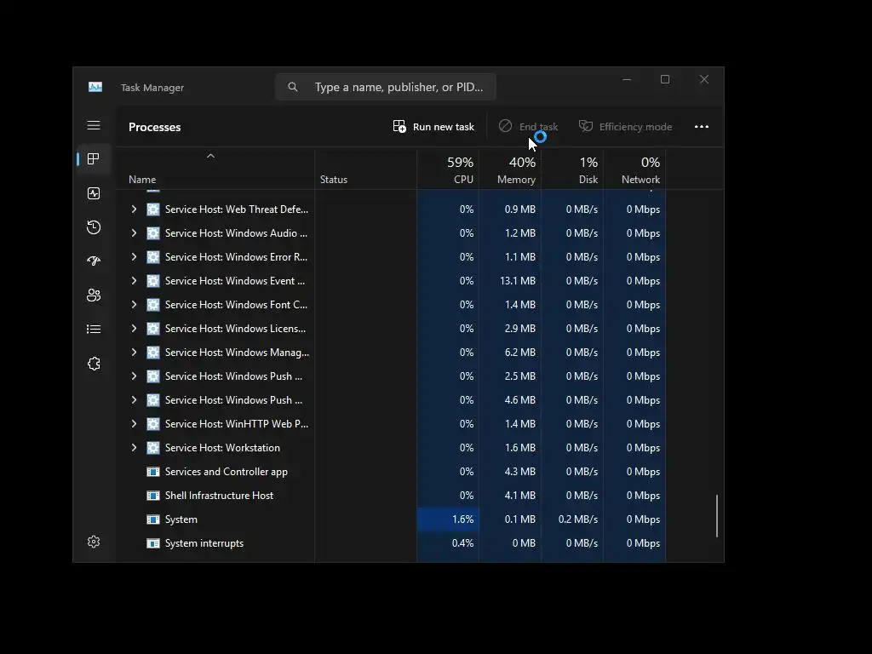Click the Shell Infrastructure Host icon
The height and width of the screenshot is (654, 872).
click(x=153, y=496)
